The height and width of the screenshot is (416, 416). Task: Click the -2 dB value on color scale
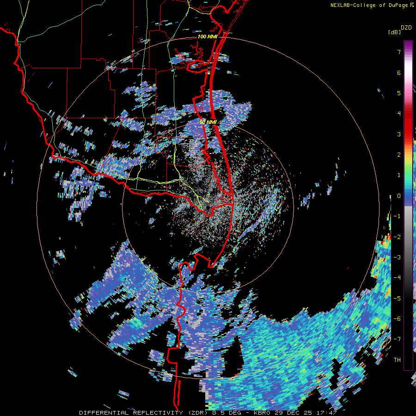[x=397, y=237]
